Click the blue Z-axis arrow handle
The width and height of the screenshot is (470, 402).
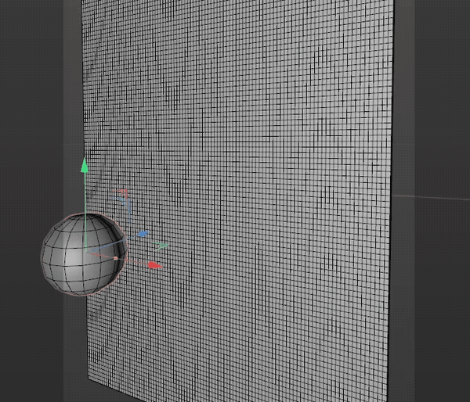pos(144,234)
